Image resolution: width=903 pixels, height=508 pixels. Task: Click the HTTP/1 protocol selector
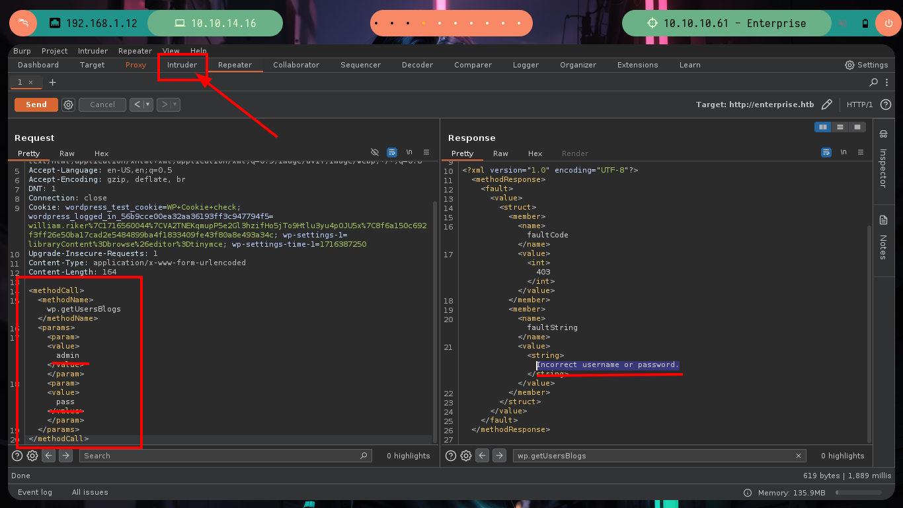point(859,105)
